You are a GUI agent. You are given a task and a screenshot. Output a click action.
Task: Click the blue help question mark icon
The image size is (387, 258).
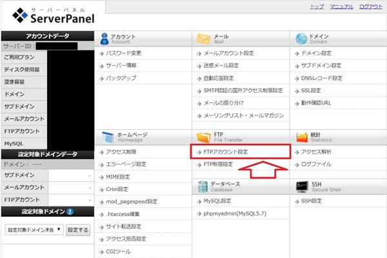click(70, 212)
